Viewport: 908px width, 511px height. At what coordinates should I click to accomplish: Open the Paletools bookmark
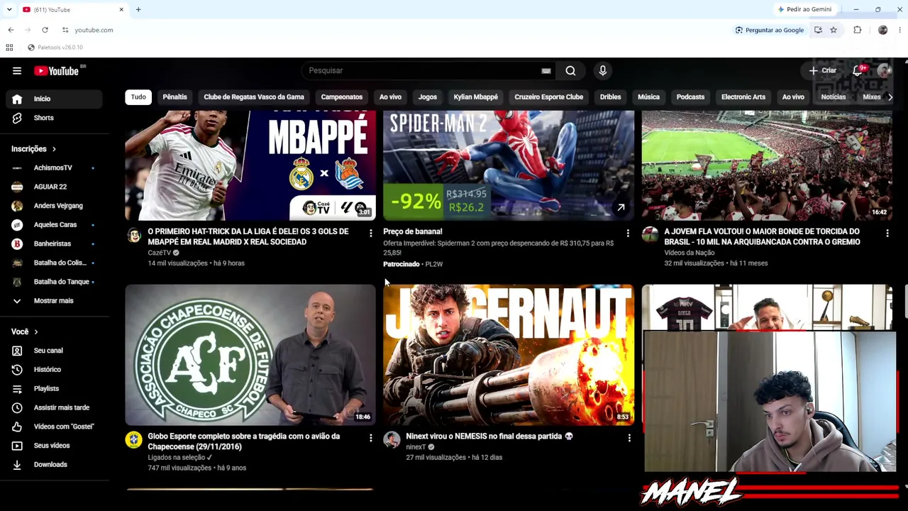pos(55,48)
